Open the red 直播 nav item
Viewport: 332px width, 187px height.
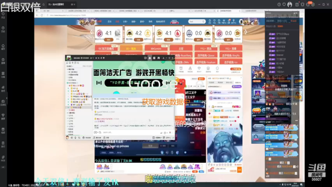click(x=117, y=22)
